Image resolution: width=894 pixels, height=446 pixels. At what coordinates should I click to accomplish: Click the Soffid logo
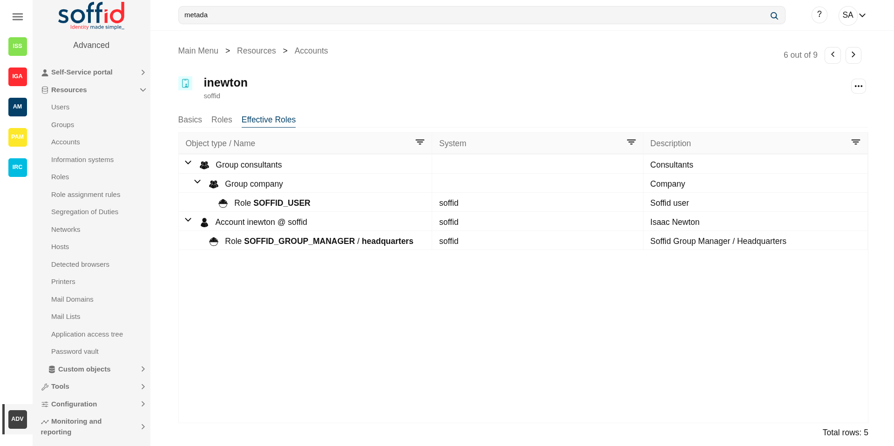[x=91, y=16]
